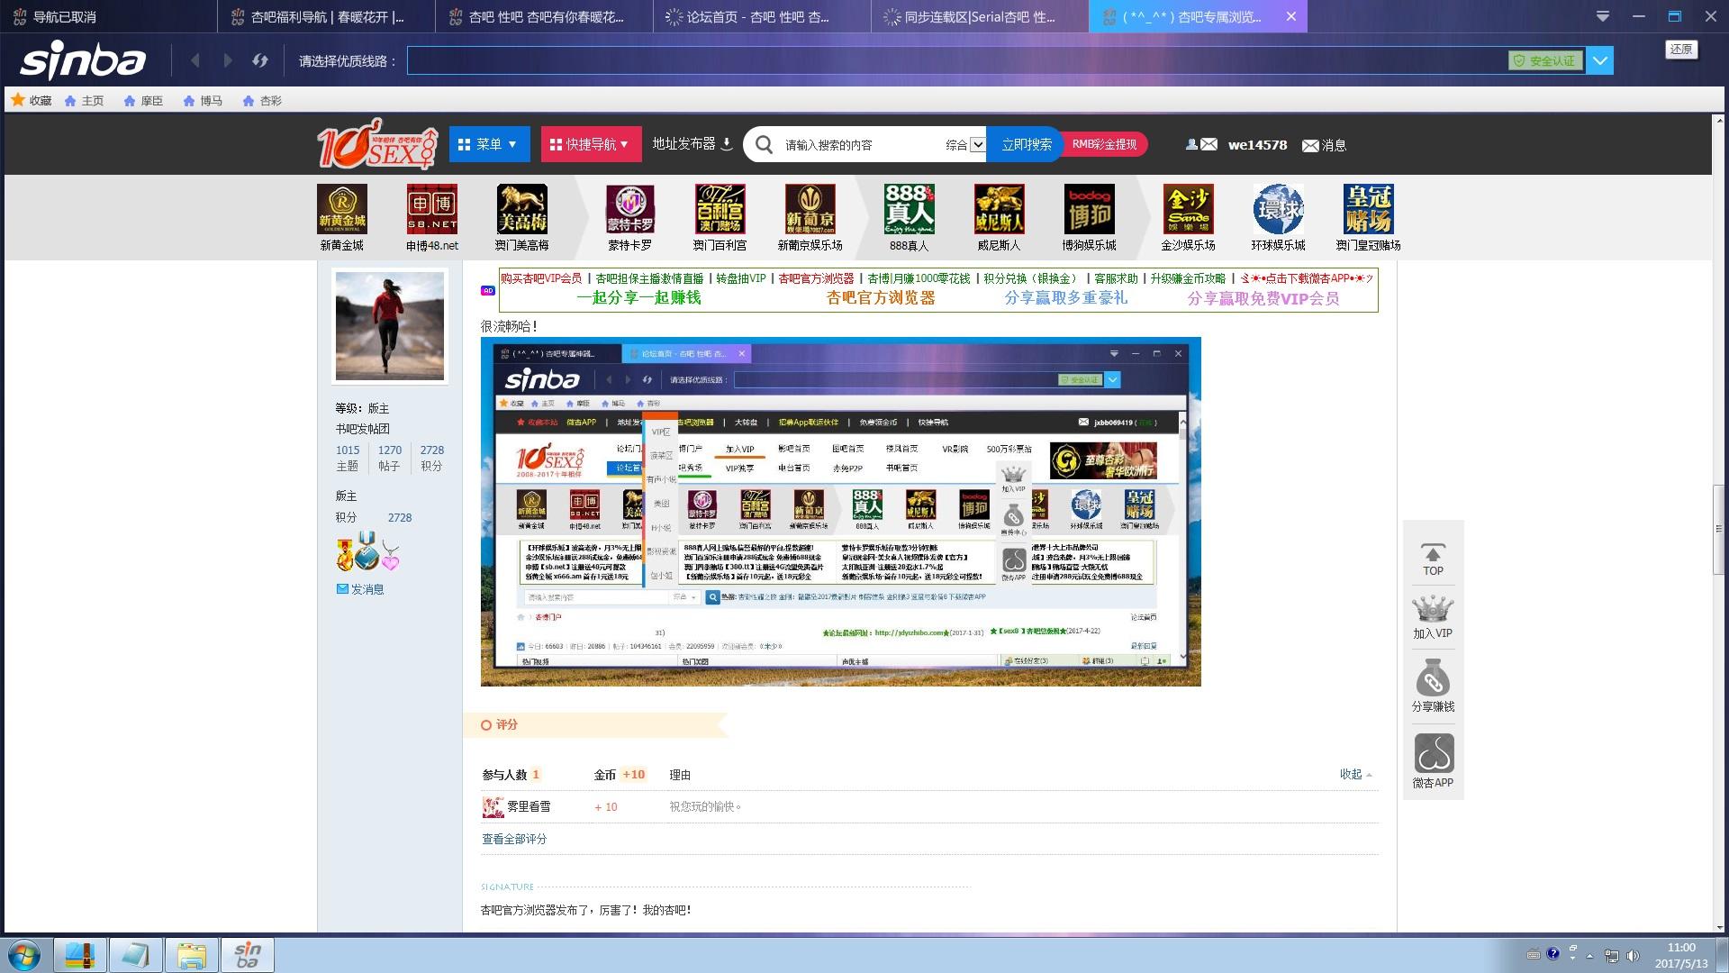Viewport: 1729px width, 973px height.
Task: Click the refresh icon beside navigation arrows
Action: pyautogui.click(x=260, y=60)
